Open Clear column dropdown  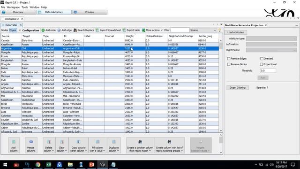pyautogui.click(x=62, y=145)
